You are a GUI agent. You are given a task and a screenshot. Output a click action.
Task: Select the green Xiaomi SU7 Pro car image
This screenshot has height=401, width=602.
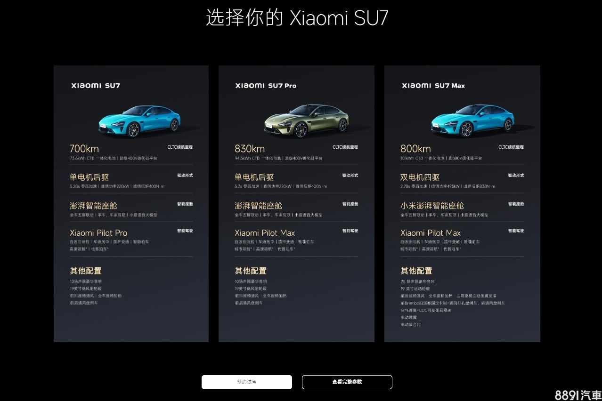(306, 121)
